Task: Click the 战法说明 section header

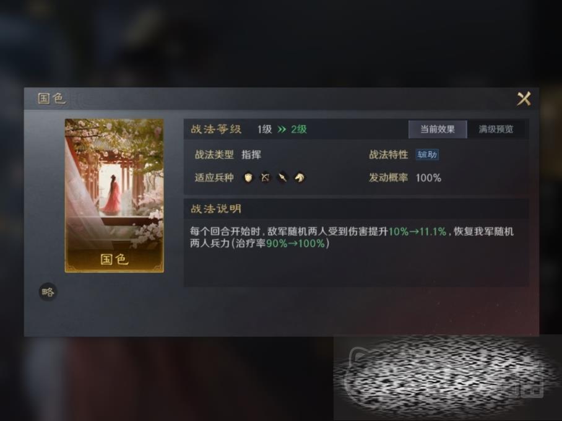Action: (216, 209)
